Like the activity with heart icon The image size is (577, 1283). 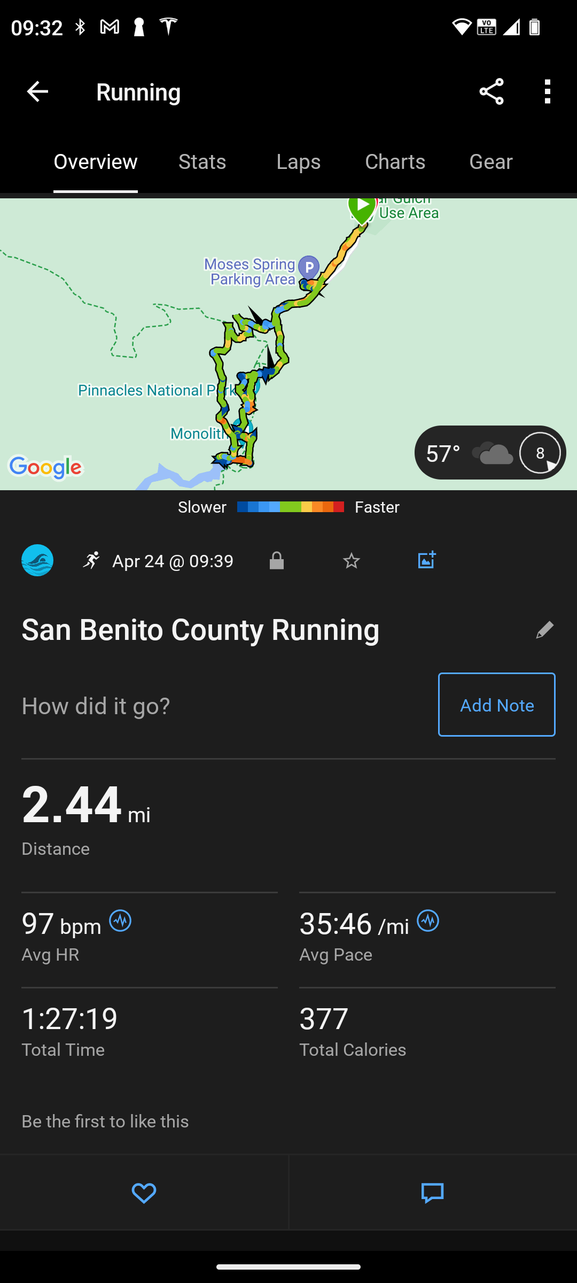point(144,1193)
